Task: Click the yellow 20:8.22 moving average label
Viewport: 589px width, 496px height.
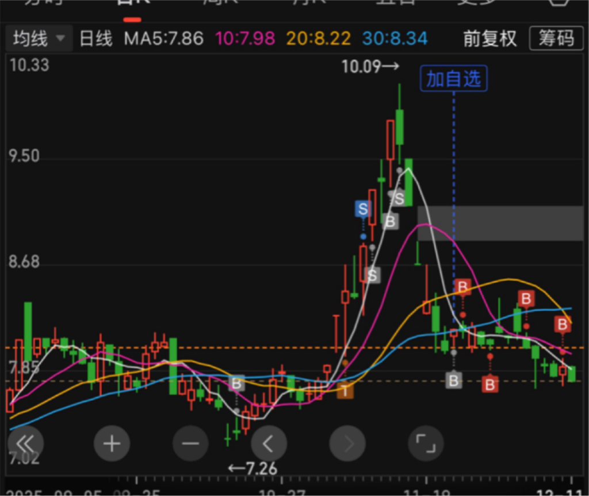Action: coord(319,39)
